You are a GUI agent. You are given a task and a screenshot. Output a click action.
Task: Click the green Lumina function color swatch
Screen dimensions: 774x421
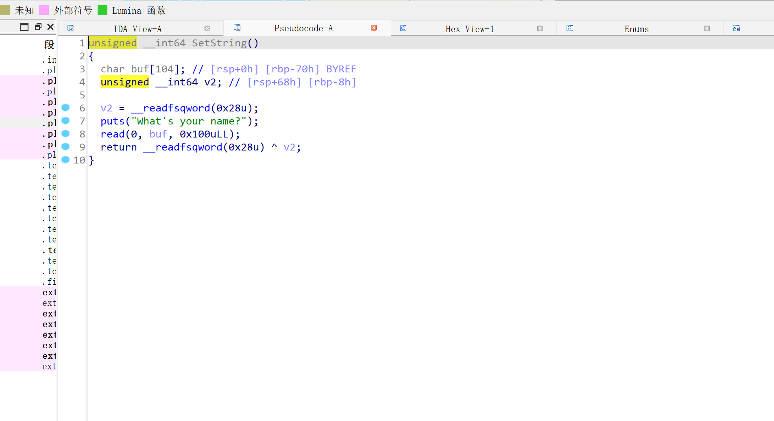pyautogui.click(x=102, y=10)
